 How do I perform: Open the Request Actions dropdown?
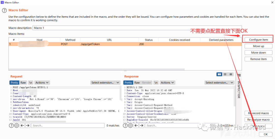pyautogui.click(x=42, y=83)
